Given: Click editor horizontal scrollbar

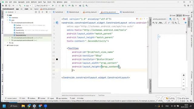Looking at the screenshot, I should (86, 93).
